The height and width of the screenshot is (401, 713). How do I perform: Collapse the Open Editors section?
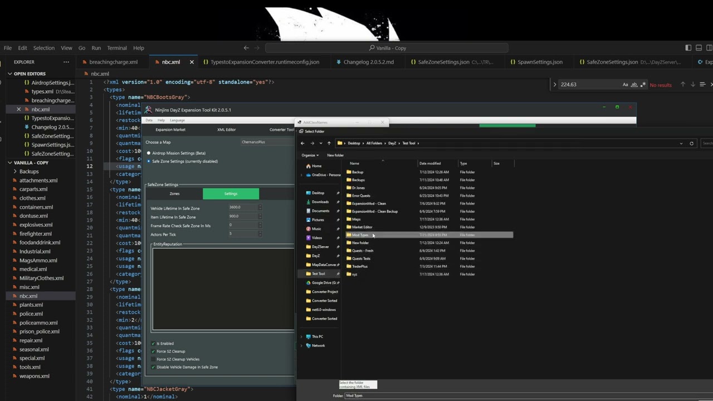tap(9, 74)
